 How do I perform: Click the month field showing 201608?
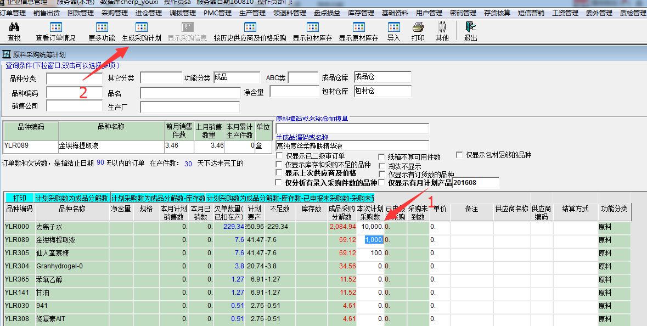pyautogui.click(x=476, y=182)
